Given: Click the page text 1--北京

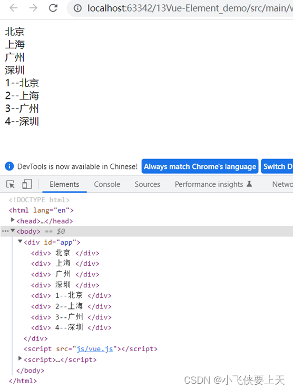Looking at the screenshot, I should coord(22,83).
